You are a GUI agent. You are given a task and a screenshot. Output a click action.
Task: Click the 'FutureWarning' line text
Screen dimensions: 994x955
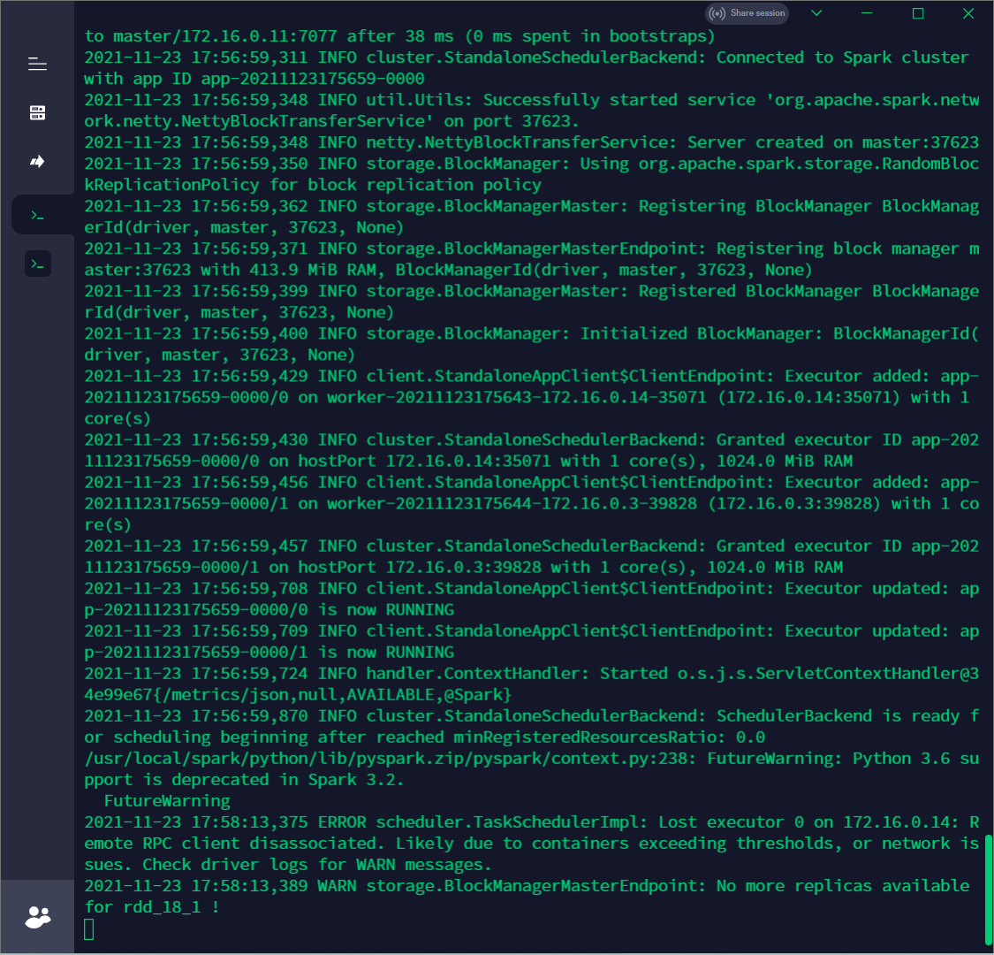(167, 801)
